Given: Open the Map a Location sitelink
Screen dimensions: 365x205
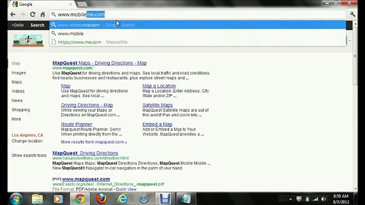Looking at the screenshot, I should pos(159,86).
